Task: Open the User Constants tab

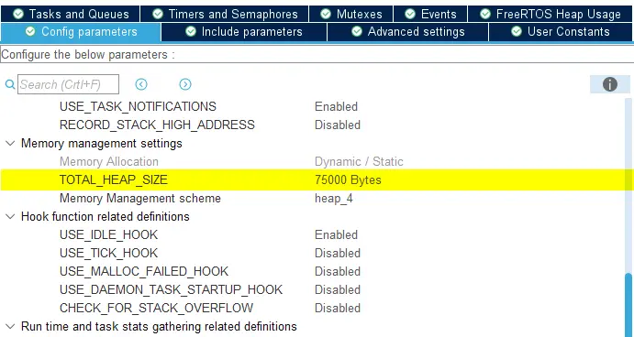Action: coord(561,32)
